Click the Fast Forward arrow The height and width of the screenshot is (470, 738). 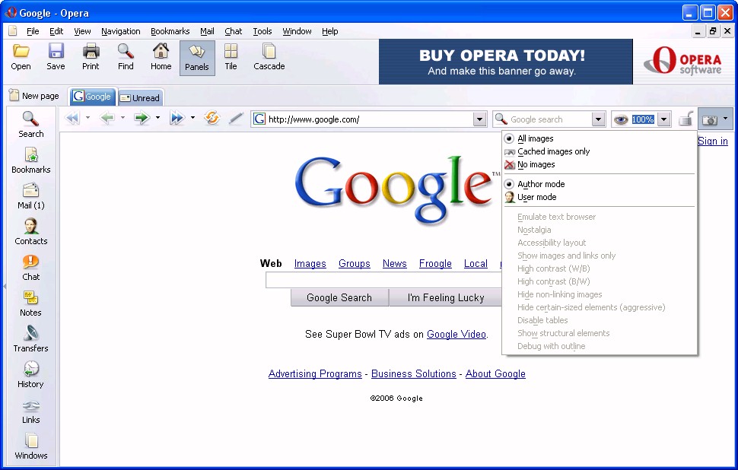(177, 118)
